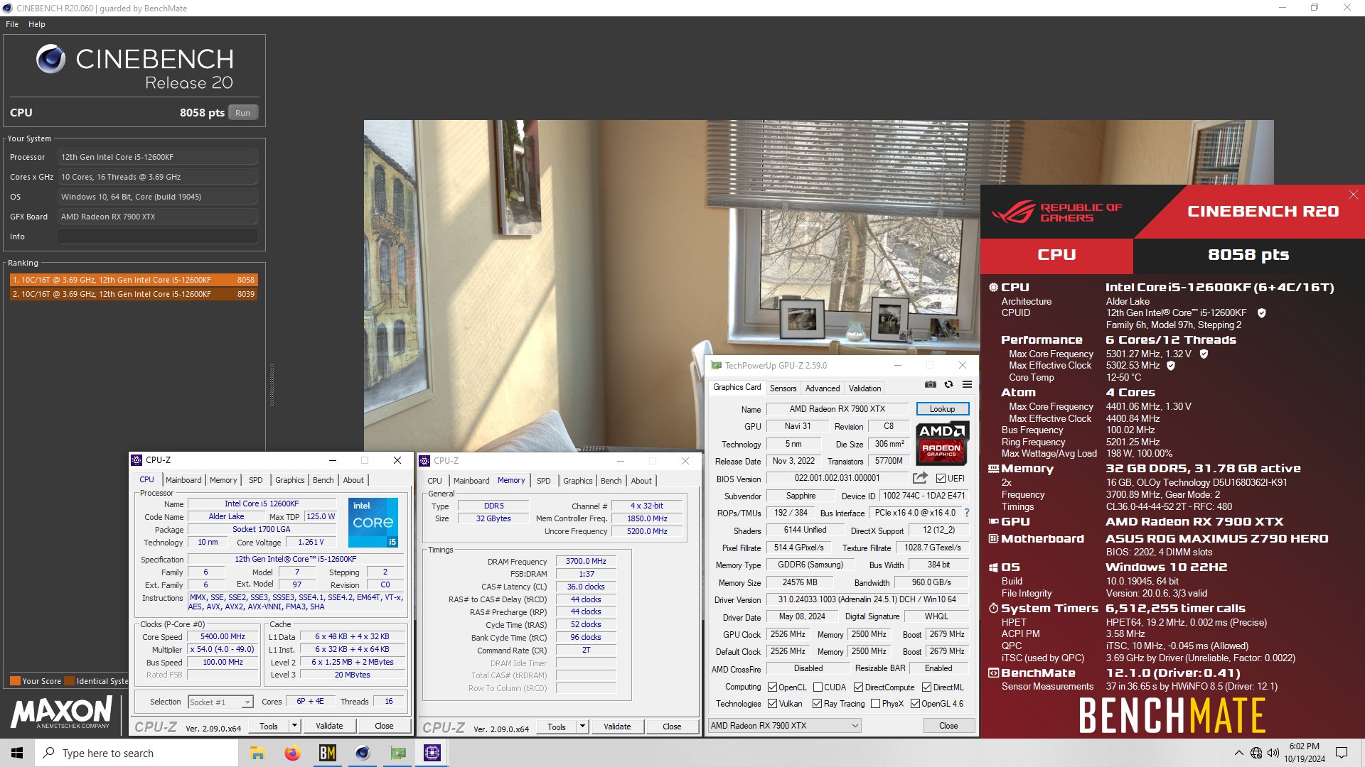
Task: Switch to Sensors tab in GPU-Z
Action: point(783,388)
